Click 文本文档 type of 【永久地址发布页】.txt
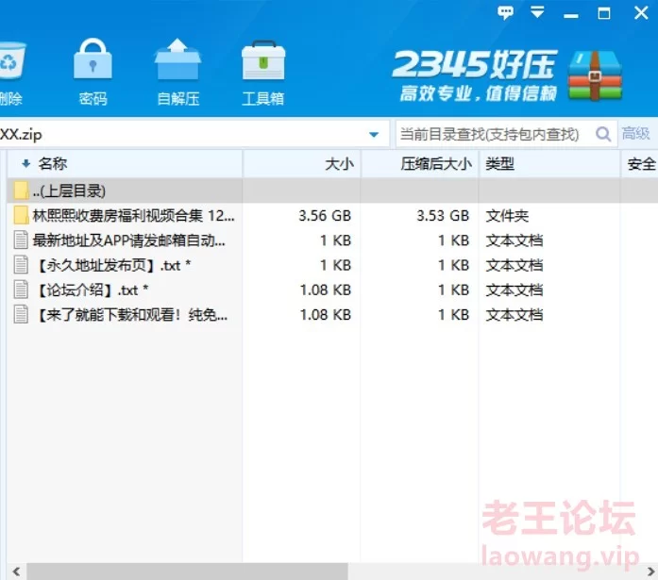This screenshot has width=658, height=580. point(515,265)
